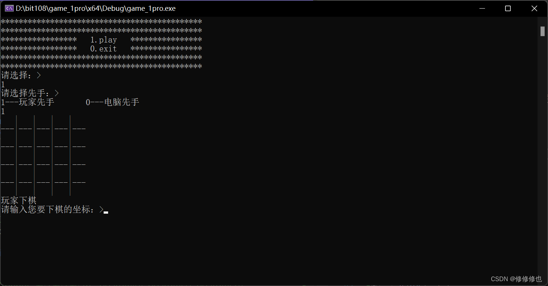Click the "请选择:>" prompt line
This screenshot has height=286, width=548.
point(21,75)
